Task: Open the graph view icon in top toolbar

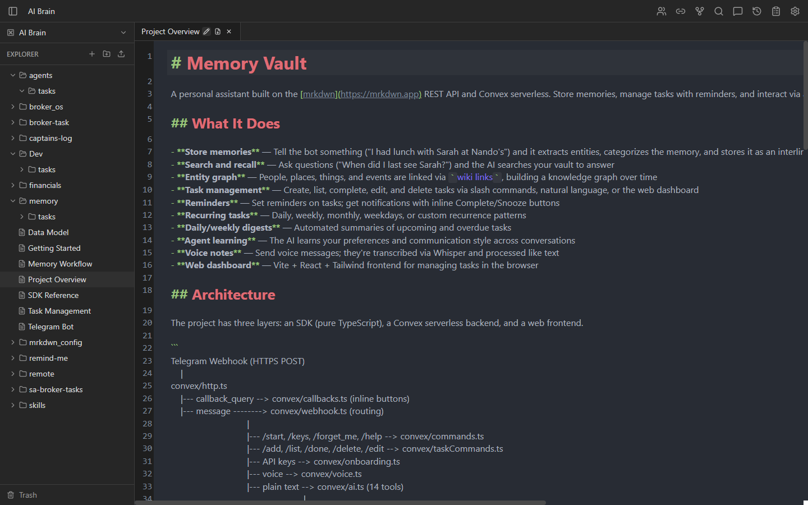Action: [x=700, y=11]
